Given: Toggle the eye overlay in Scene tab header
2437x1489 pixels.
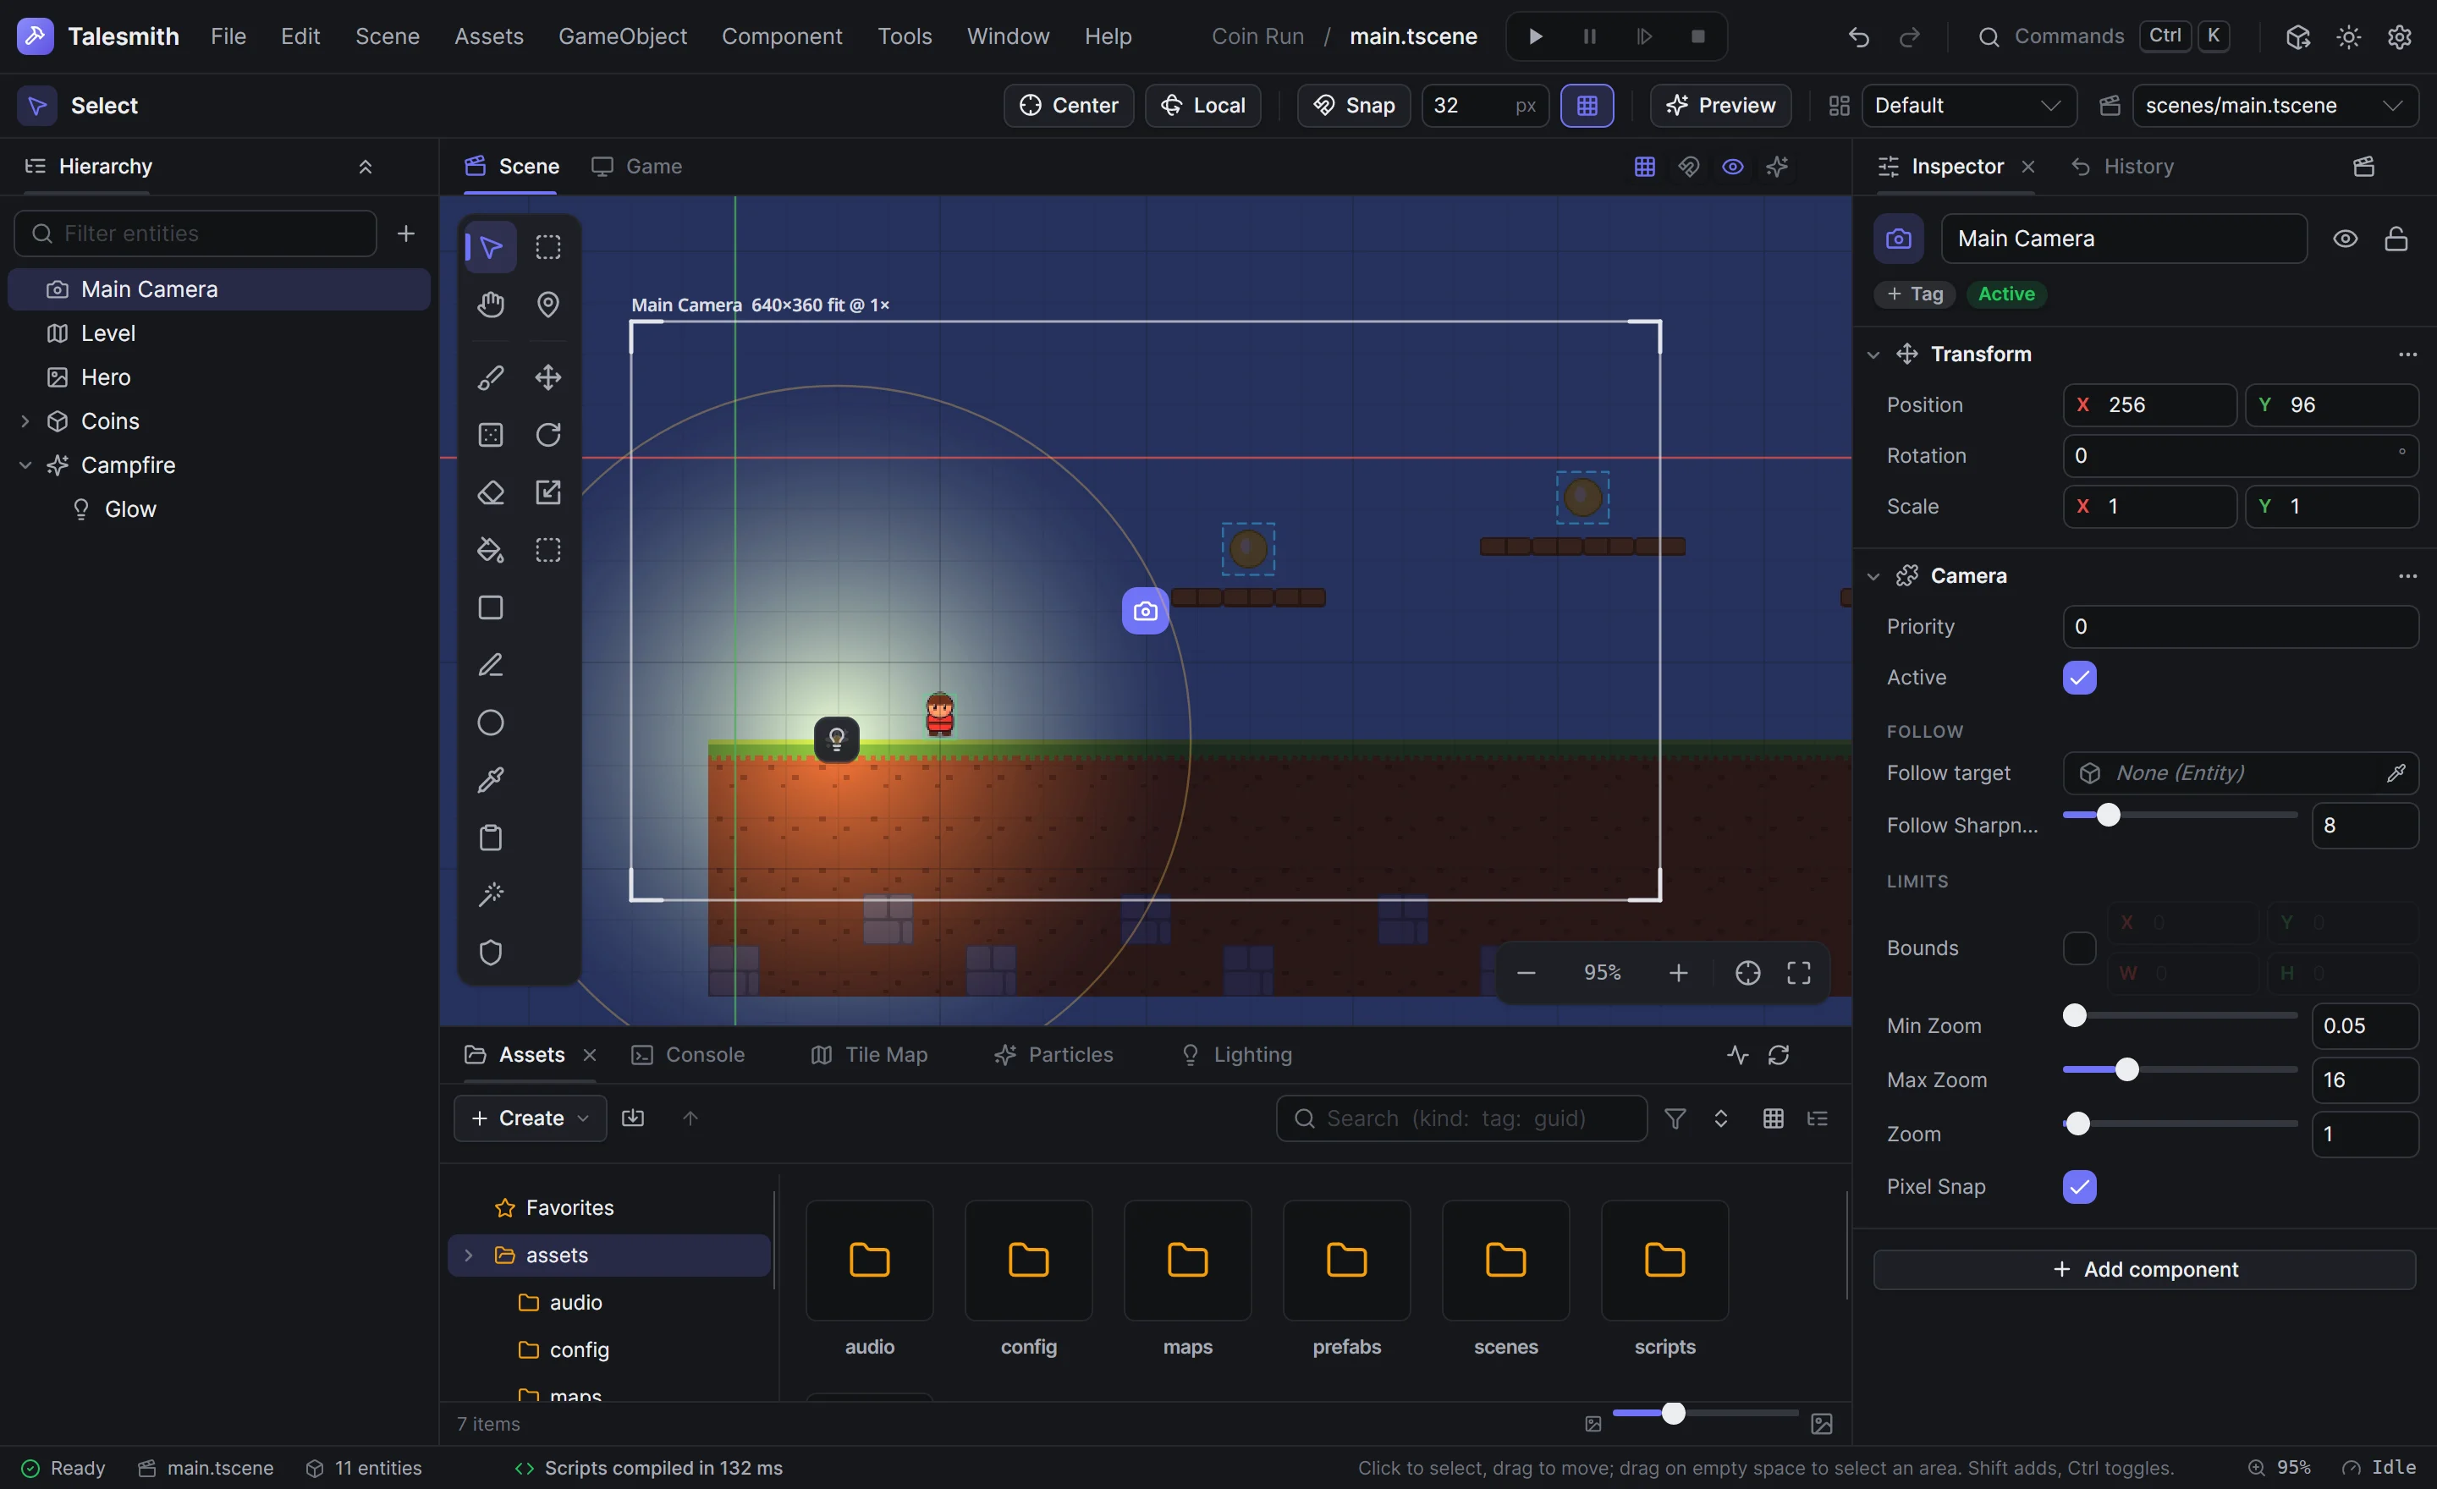Looking at the screenshot, I should point(1733,166).
